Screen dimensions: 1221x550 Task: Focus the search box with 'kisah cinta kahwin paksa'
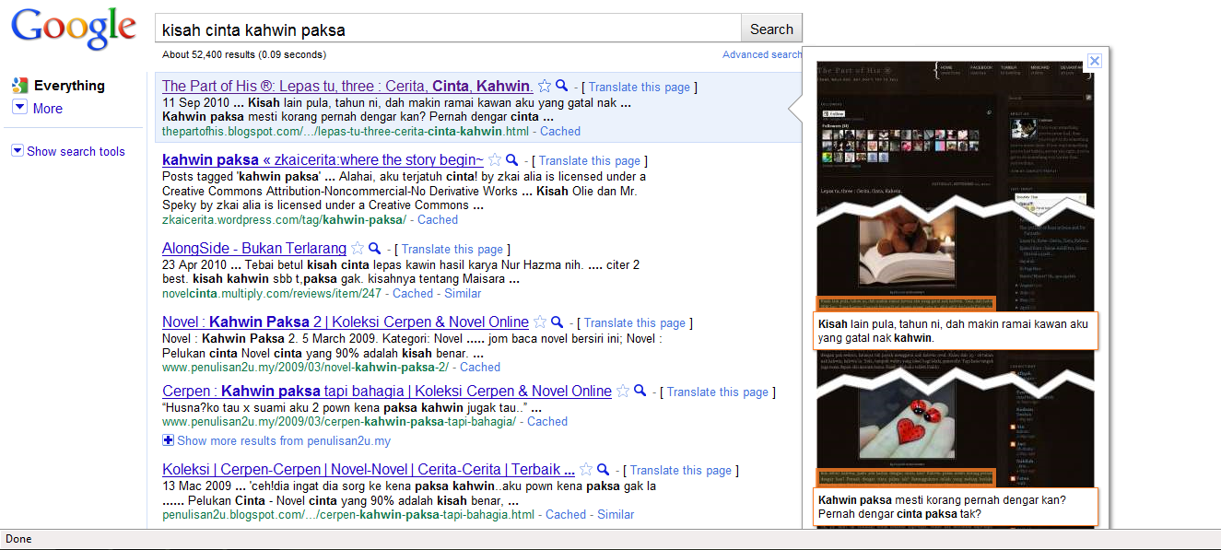[x=448, y=29]
